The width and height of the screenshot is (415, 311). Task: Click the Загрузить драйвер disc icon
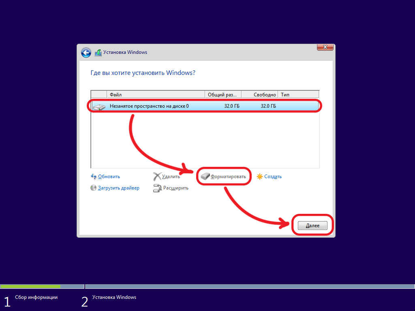(94, 188)
